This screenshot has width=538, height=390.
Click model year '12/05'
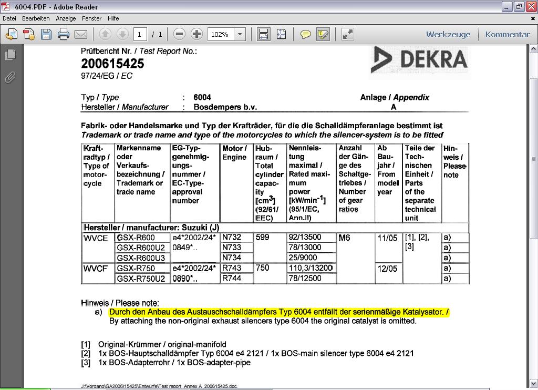[x=387, y=269]
